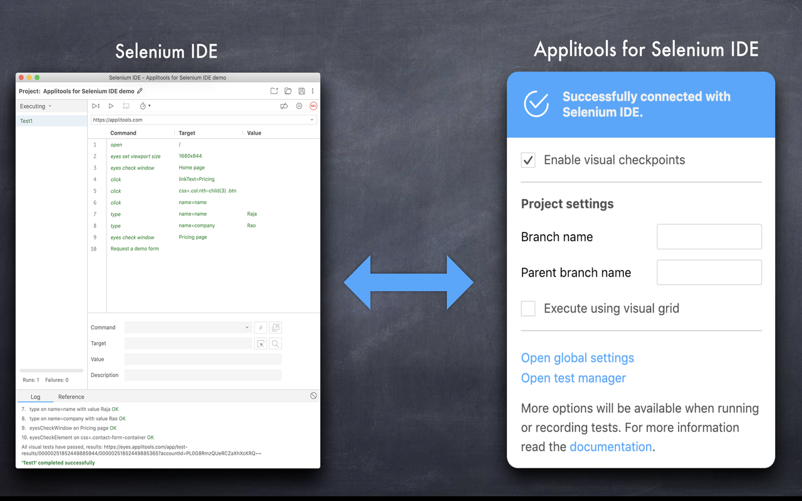Screen dimensions: 802x501
Task: Click the value 'Raja' cell
Action: pyautogui.click(x=252, y=214)
